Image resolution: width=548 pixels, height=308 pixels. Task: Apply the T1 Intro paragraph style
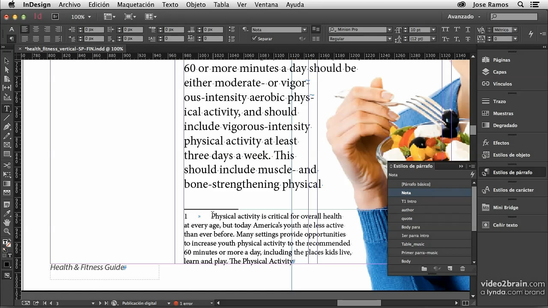[429, 201]
